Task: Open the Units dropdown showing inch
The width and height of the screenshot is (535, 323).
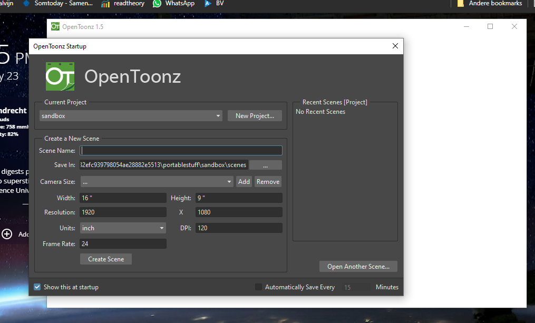Action: coord(123,228)
